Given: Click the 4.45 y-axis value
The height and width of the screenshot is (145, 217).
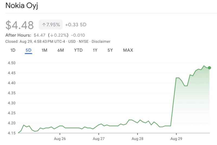Looking at the screenshot, I should point(12,73).
